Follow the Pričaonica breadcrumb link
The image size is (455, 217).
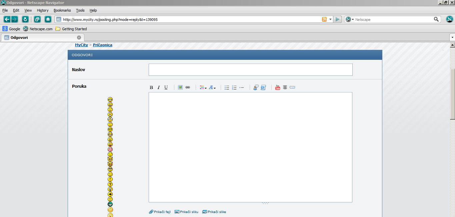click(103, 45)
